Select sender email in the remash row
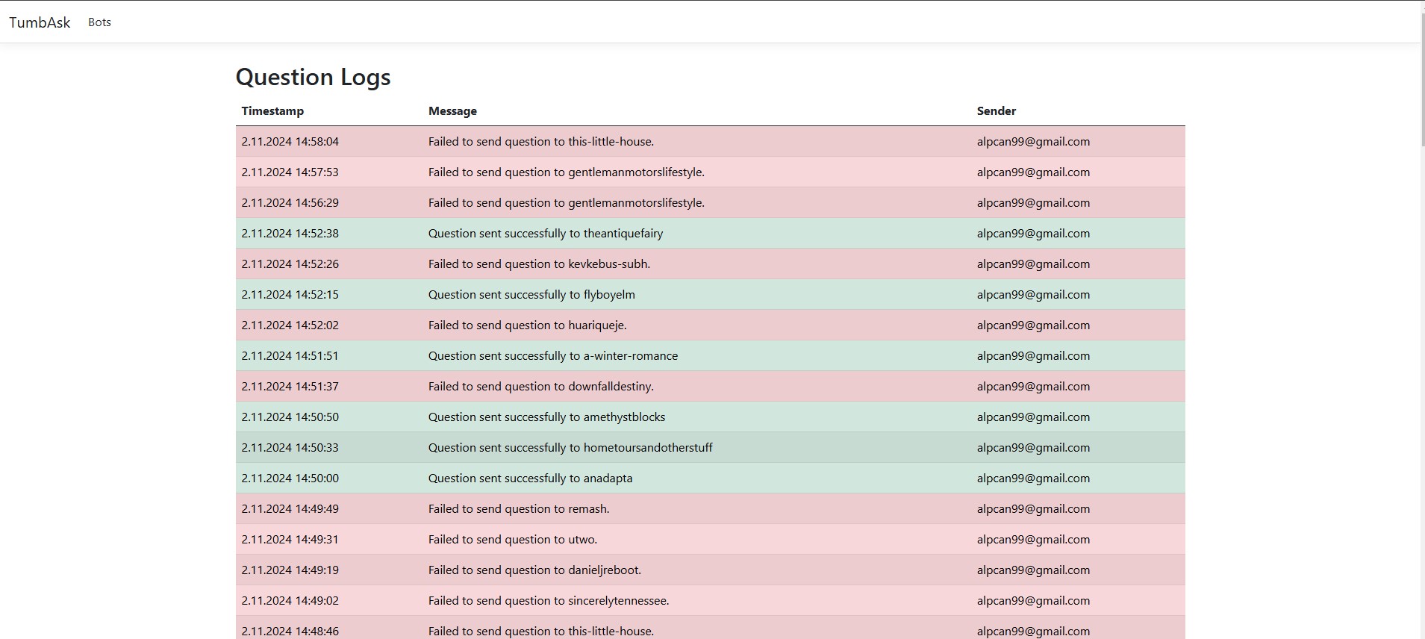This screenshot has width=1425, height=639. 1033,509
